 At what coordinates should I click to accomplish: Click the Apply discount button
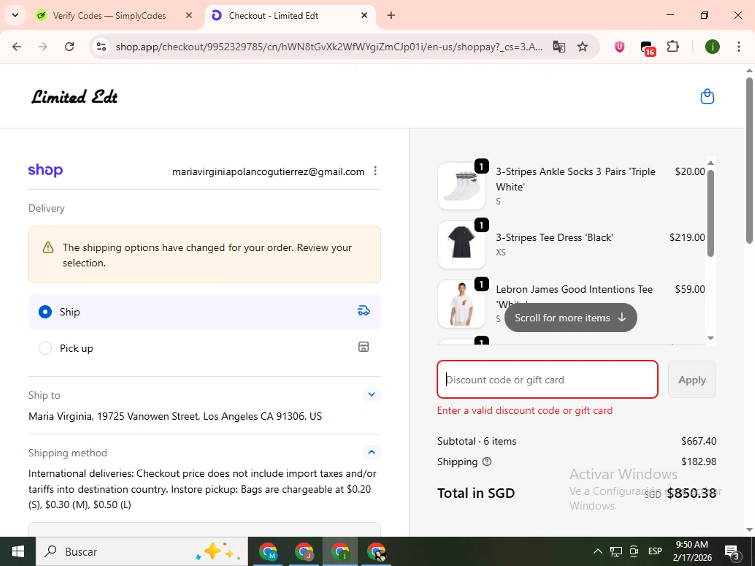pyautogui.click(x=692, y=380)
